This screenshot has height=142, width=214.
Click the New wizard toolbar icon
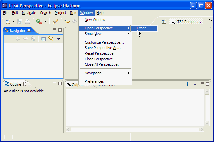coord(8,21)
